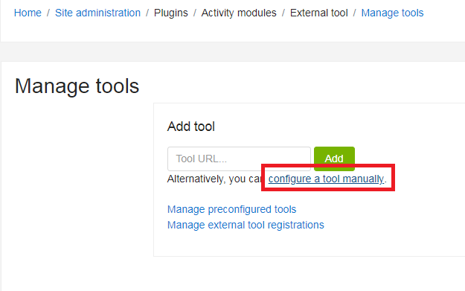Follow the configure a tool manually link

point(326,179)
